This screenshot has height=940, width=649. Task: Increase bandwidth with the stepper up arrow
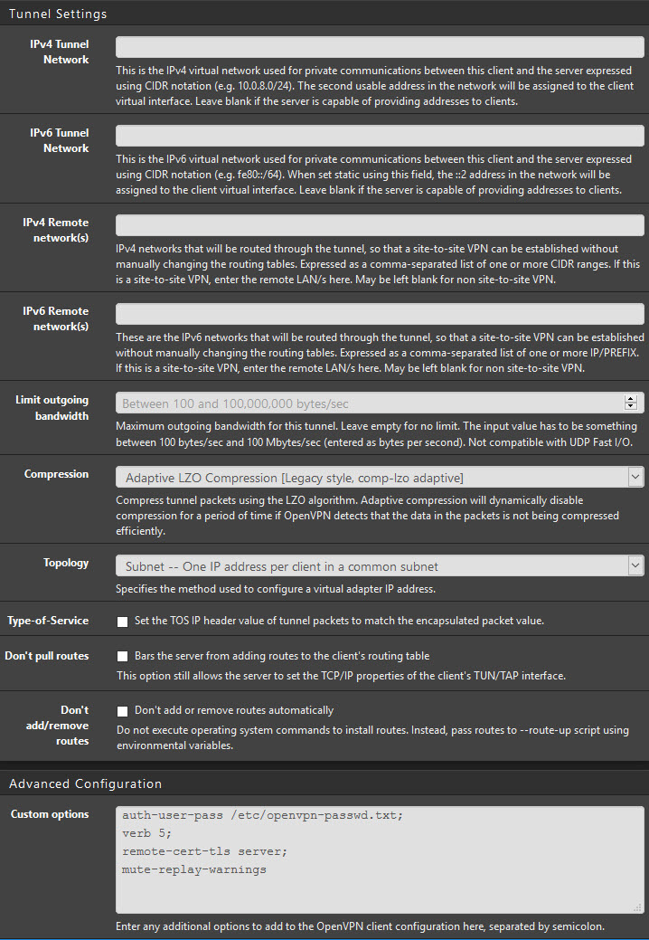630,399
